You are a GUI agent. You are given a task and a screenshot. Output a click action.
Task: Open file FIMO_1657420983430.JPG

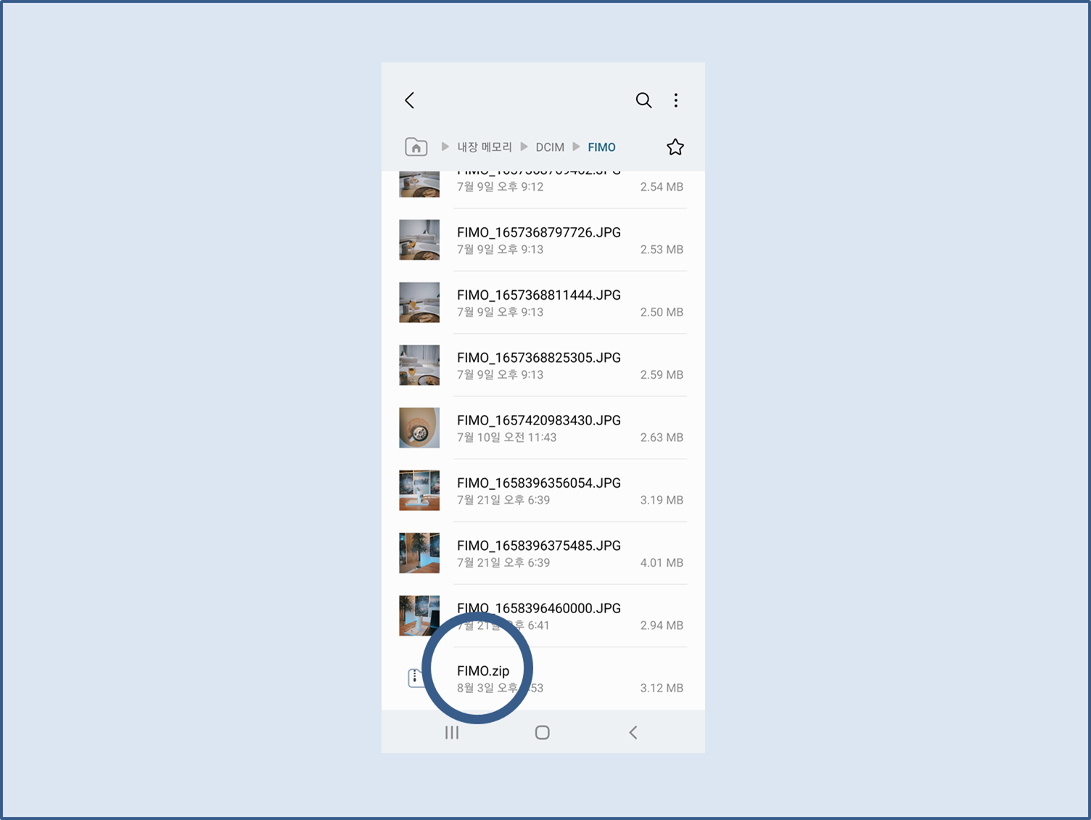pos(543,428)
